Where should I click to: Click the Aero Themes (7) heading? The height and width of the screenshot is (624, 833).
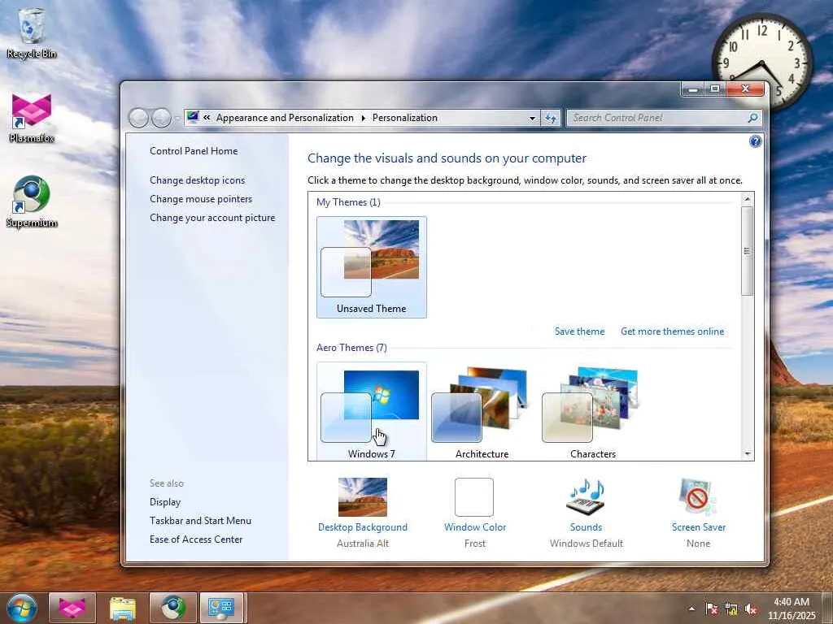pyautogui.click(x=351, y=348)
